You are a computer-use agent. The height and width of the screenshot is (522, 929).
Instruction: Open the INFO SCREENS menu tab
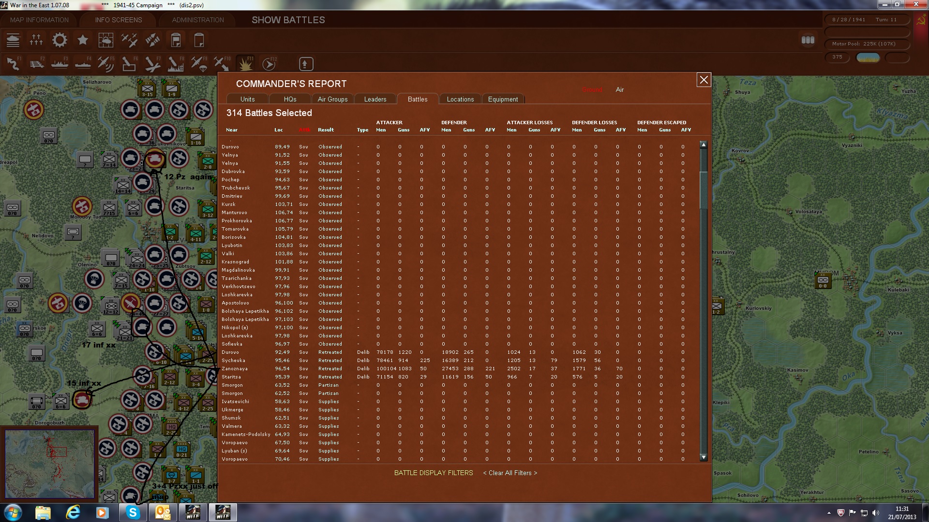point(119,20)
